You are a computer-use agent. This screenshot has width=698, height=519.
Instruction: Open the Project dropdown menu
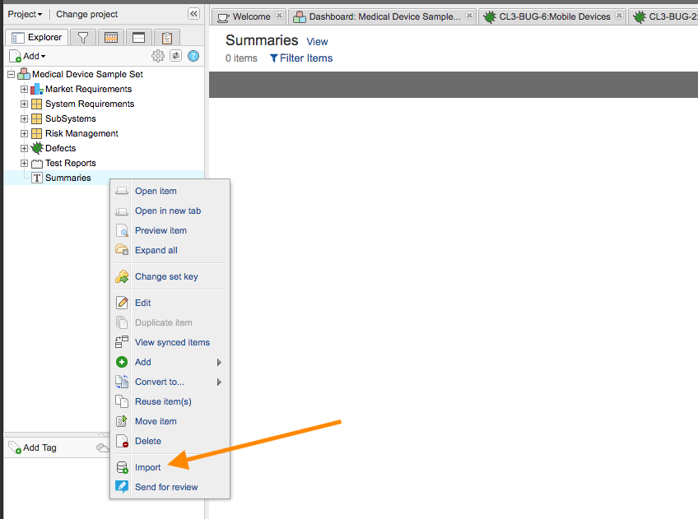click(x=25, y=14)
